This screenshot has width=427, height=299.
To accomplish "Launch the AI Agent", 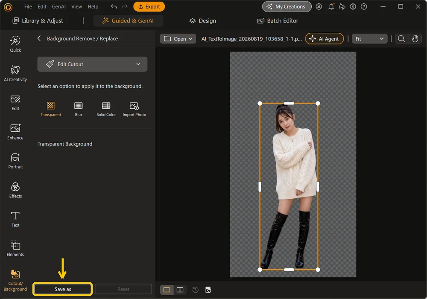I will pyautogui.click(x=325, y=39).
